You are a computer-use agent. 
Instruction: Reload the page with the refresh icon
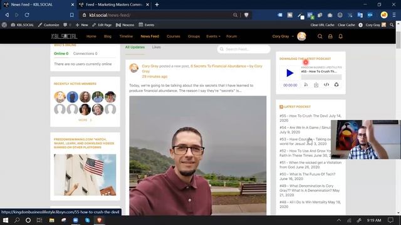[x=27, y=15]
